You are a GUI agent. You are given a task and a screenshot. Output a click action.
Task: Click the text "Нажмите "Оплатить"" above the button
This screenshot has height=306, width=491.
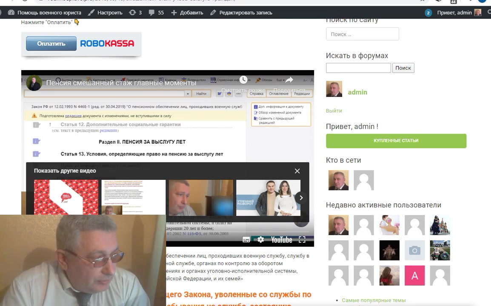(47, 22)
